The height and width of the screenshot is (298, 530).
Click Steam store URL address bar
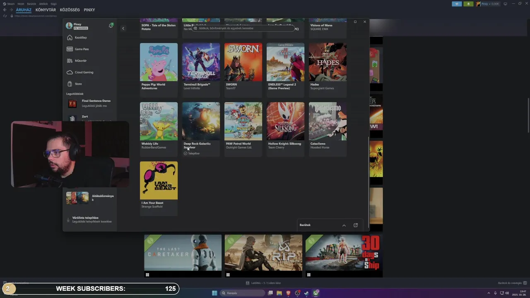(x=35, y=16)
